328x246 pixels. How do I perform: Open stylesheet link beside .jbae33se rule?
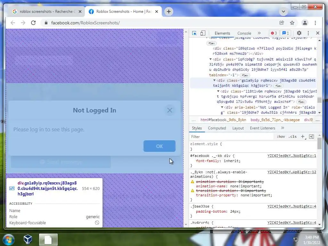pyautogui.click(x=291, y=207)
